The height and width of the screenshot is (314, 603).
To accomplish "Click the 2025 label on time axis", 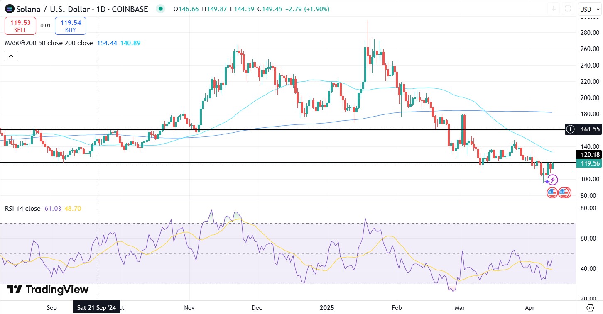I will coord(327,308).
